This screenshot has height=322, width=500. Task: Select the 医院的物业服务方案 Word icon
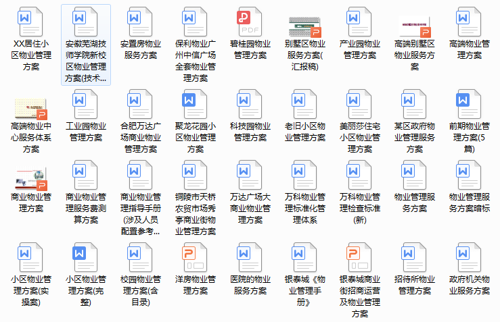click(x=250, y=257)
